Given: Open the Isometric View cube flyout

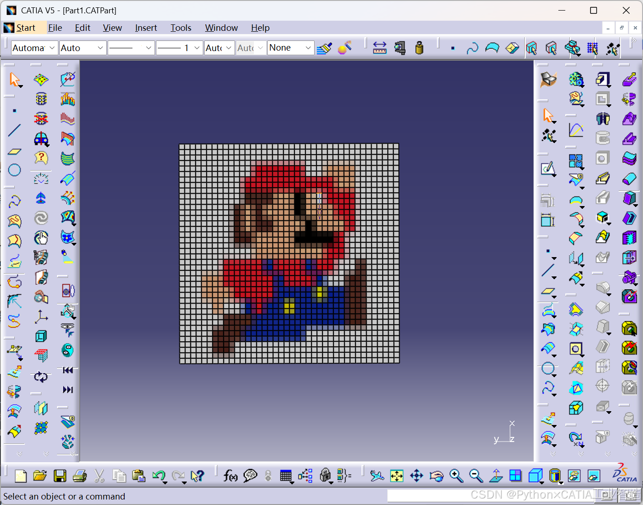Looking at the screenshot, I should [535, 476].
